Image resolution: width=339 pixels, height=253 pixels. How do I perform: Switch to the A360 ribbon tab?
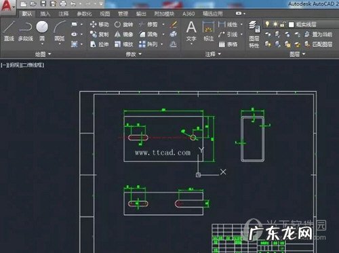click(188, 14)
